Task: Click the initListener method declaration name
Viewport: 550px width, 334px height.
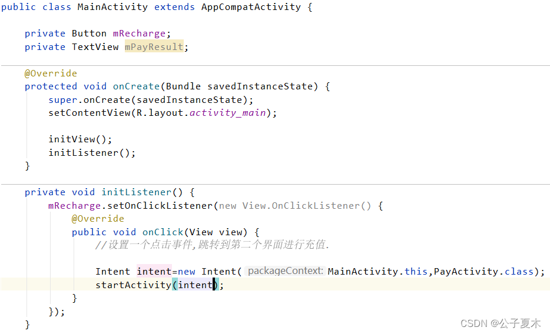Action: [x=136, y=192]
